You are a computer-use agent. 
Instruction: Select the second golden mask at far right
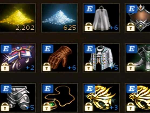(x=138, y=98)
